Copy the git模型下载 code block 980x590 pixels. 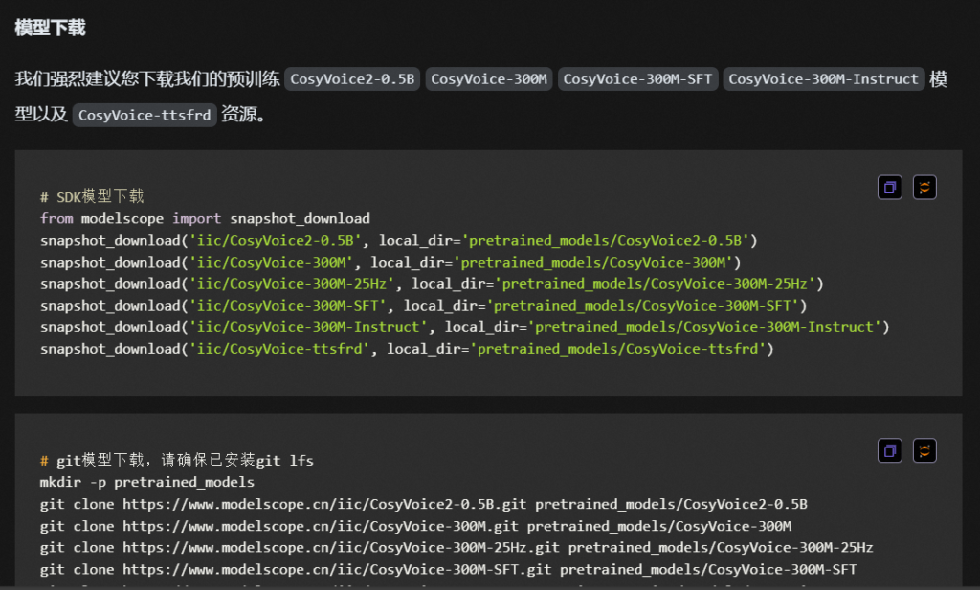tap(889, 450)
